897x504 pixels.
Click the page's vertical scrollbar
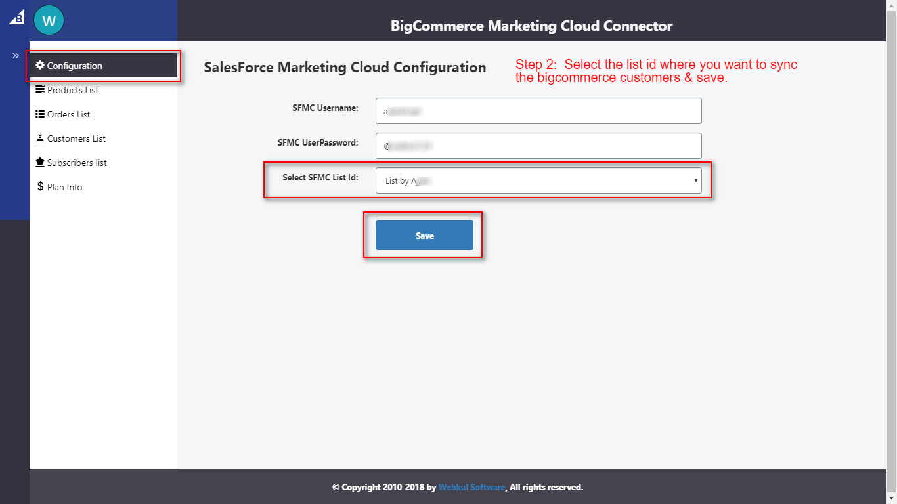click(892, 252)
